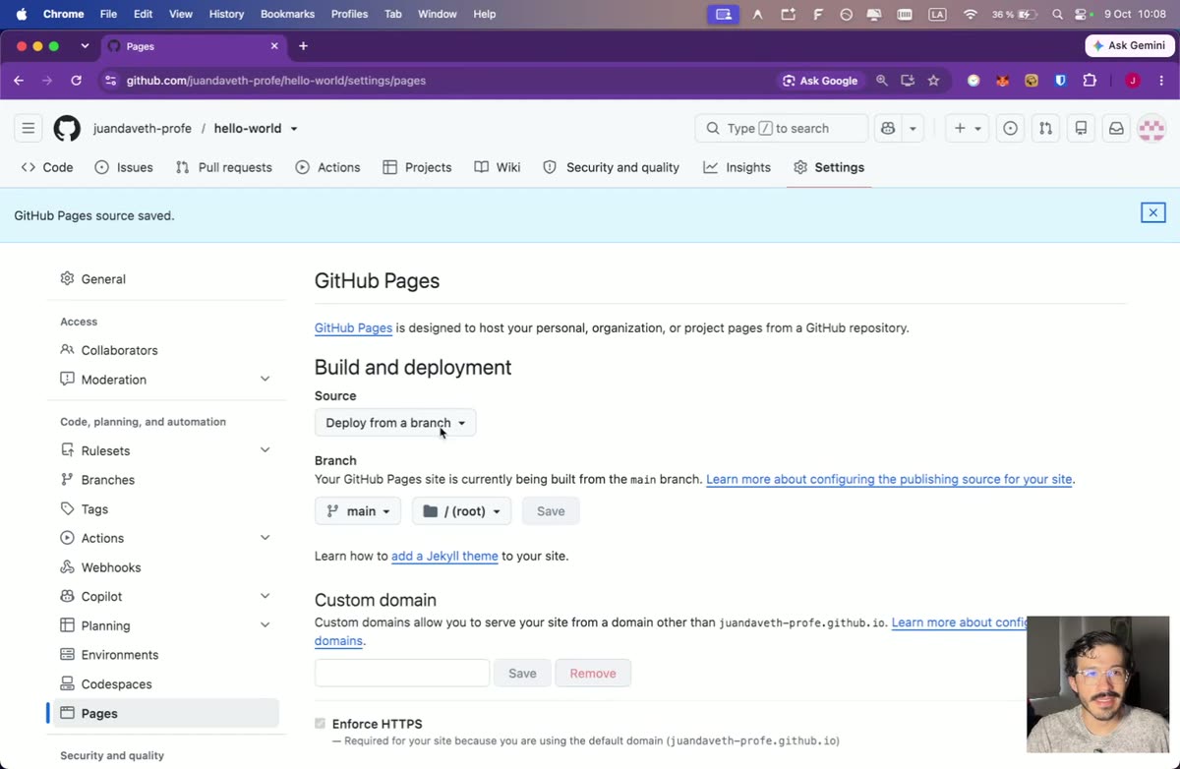Open a new Chrome tab
Image resolution: width=1180 pixels, height=769 pixels.
(x=303, y=46)
